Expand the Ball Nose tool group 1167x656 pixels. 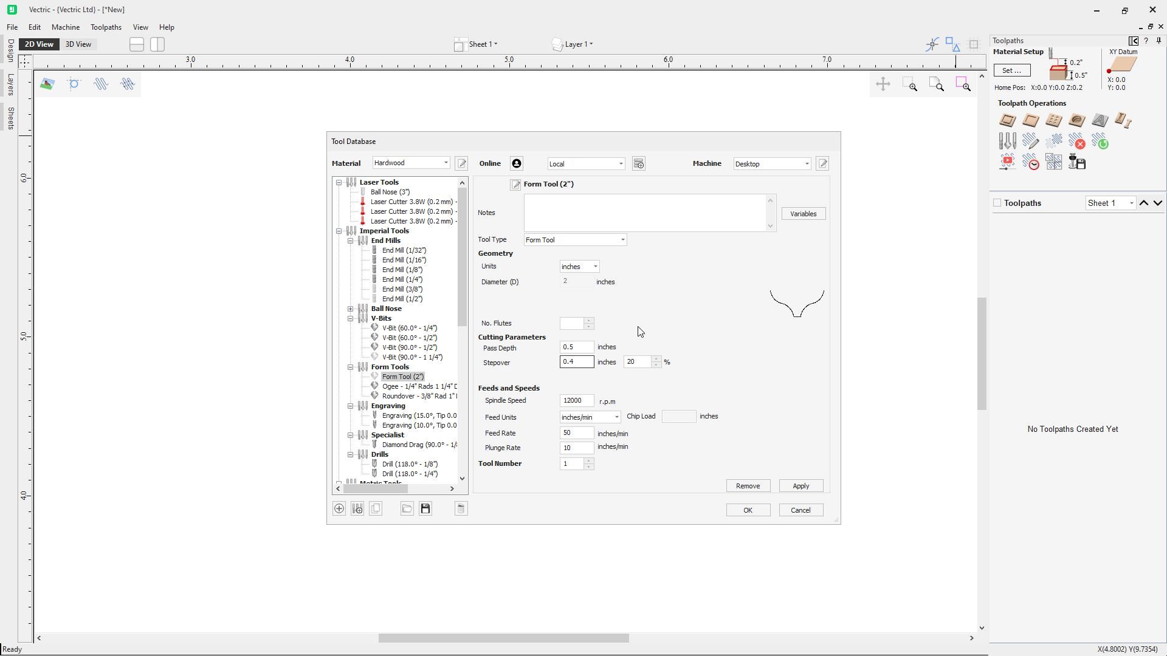click(351, 309)
